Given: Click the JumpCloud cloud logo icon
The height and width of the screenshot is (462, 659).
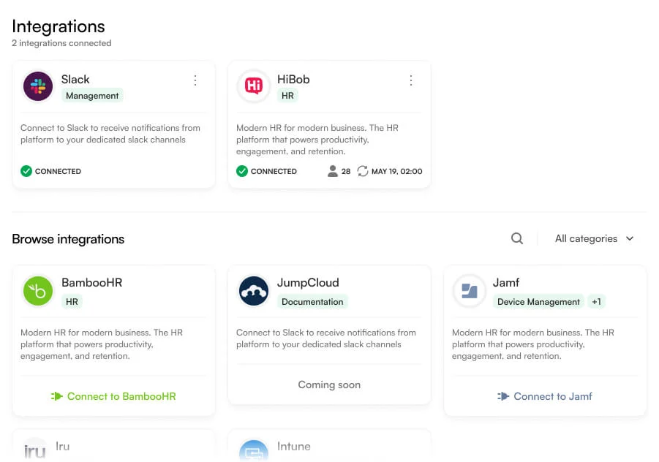Looking at the screenshot, I should tap(254, 291).
